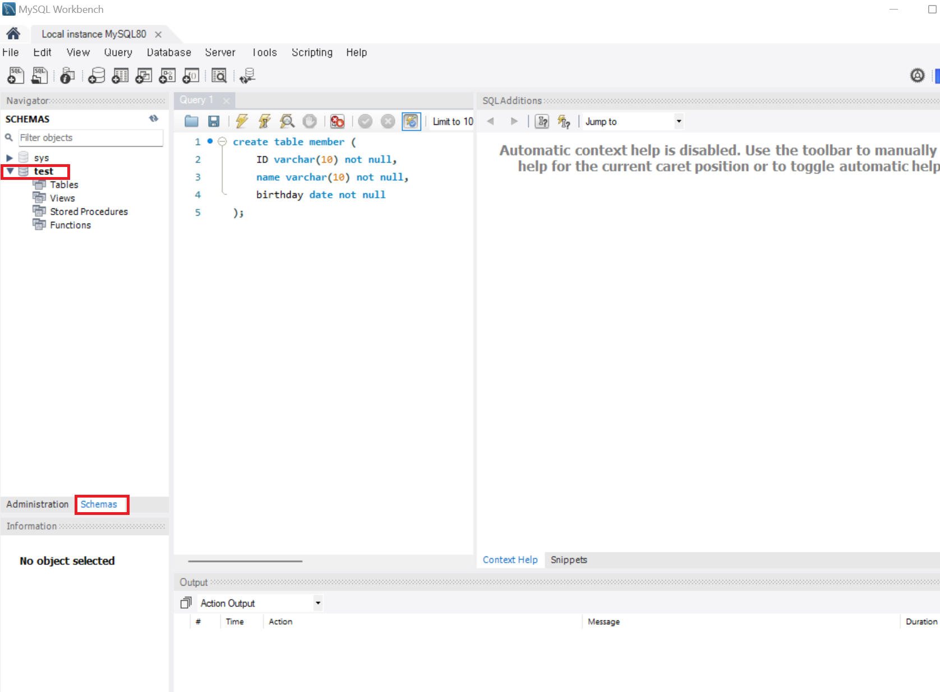
Task: Select Stored Procedures under test
Action: (x=89, y=211)
